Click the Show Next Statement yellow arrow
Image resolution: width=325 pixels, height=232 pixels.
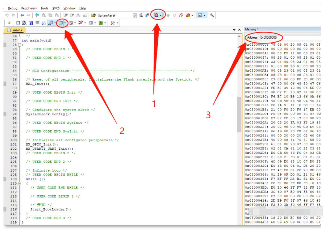tap(9, 23)
